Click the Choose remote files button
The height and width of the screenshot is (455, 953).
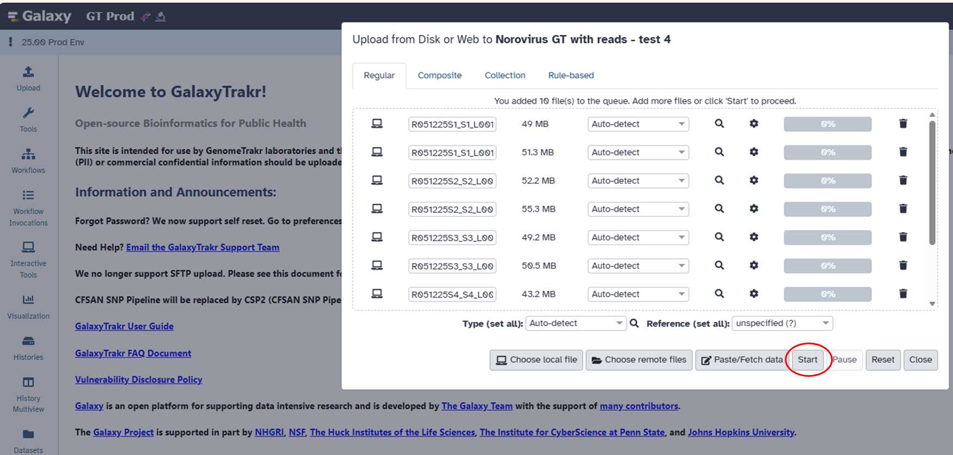pos(639,360)
